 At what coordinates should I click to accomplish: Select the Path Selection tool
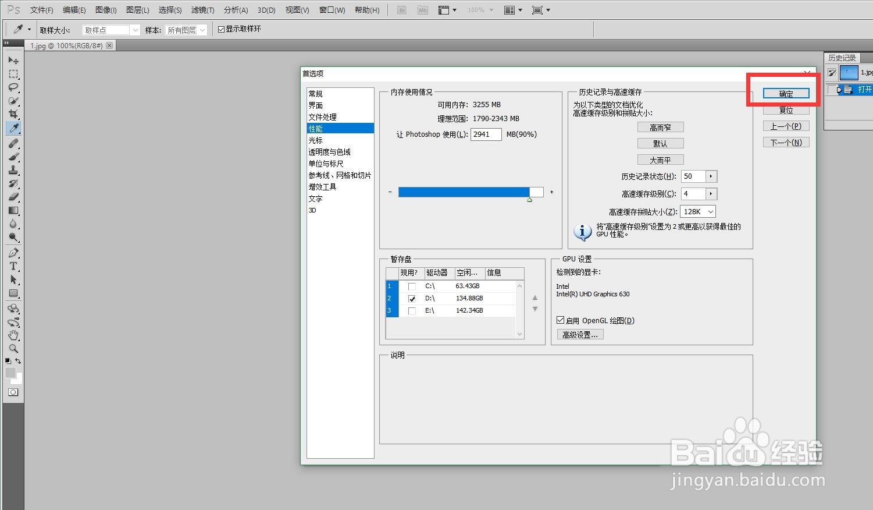point(13,279)
